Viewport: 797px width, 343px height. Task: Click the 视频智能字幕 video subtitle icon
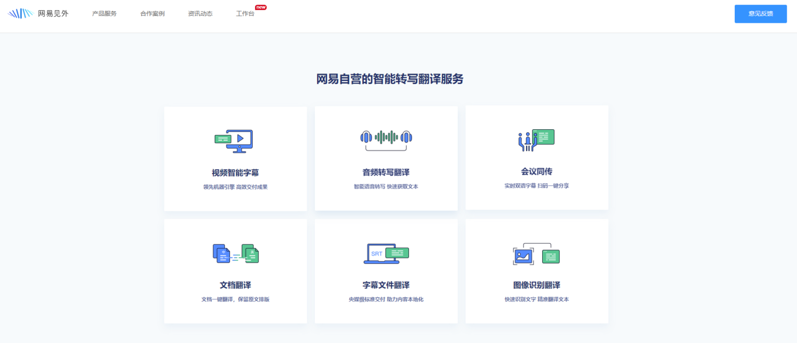234,139
